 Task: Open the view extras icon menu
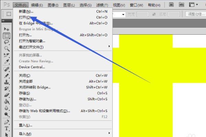tap(193, 5)
